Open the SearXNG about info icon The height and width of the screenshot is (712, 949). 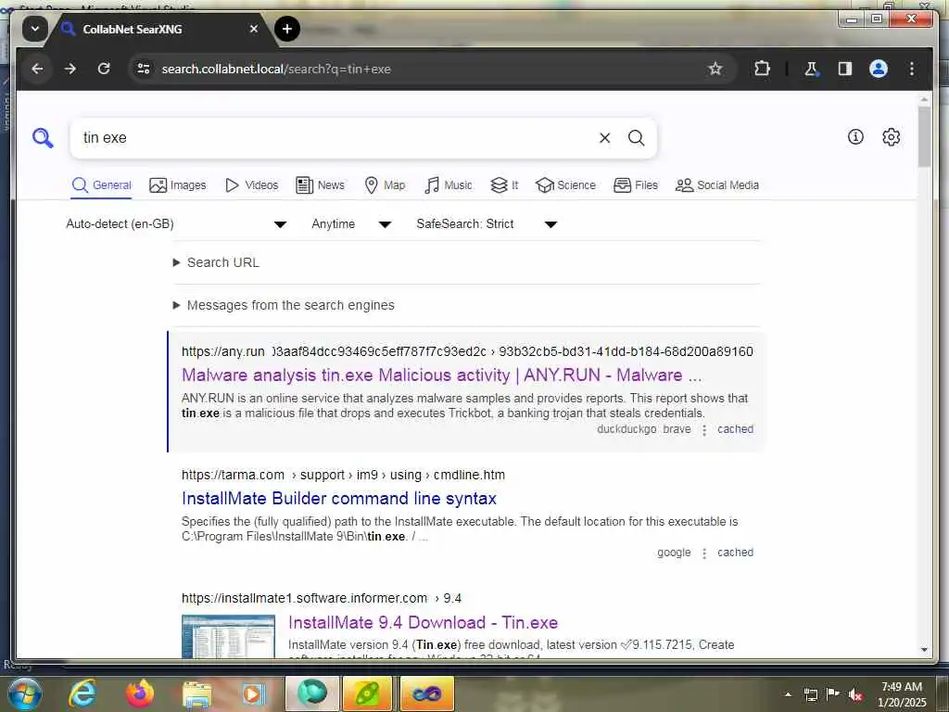pos(855,137)
